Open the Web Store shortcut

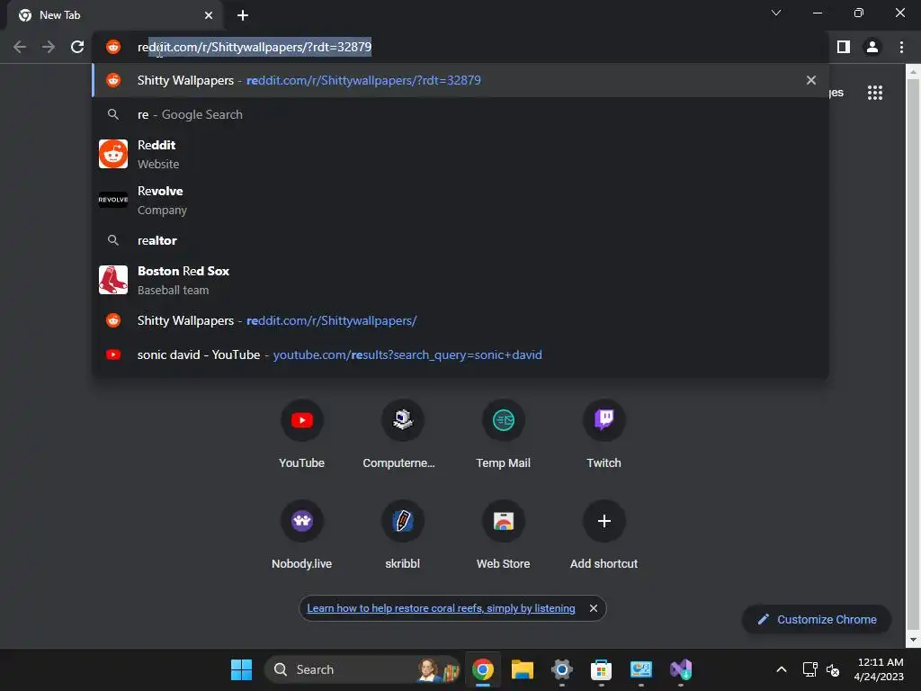pos(504,534)
